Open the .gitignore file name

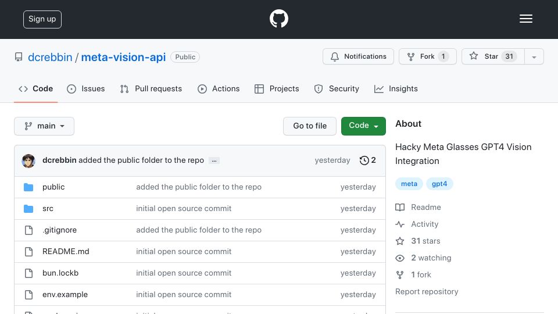click(x=59, y=230)
